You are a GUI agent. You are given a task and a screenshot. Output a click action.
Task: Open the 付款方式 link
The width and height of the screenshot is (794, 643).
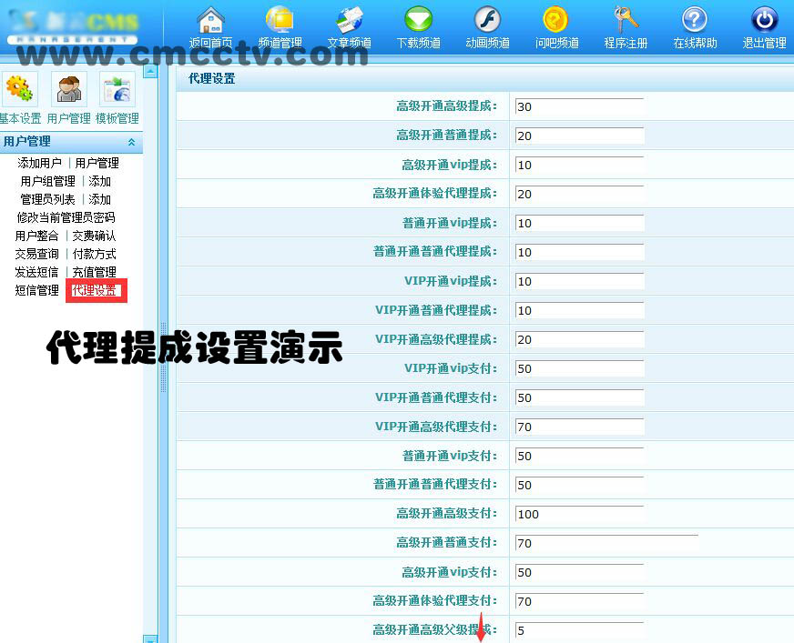(x=94, y=254)
